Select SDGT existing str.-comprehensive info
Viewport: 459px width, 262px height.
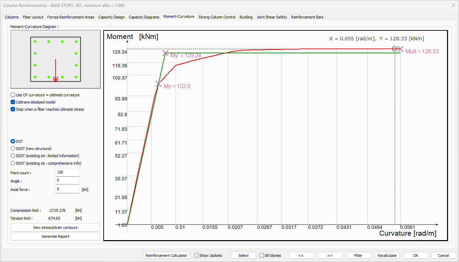pos(13,163)
